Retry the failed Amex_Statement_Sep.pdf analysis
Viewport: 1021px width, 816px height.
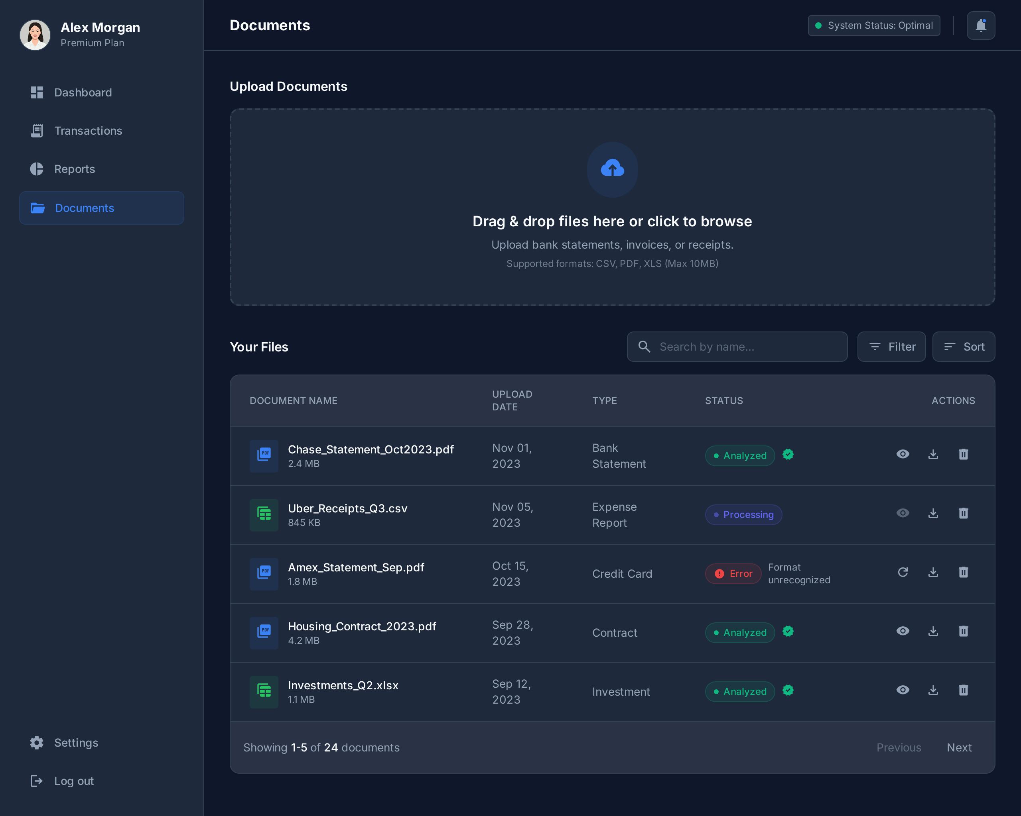[903, 573]
